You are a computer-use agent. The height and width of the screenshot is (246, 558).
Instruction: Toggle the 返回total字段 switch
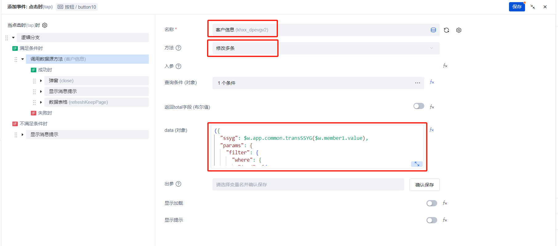419,106
